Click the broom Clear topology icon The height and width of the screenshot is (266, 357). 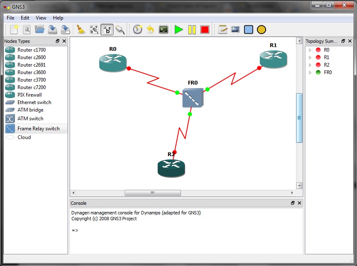pyautogui.click(x=80, y=30)
